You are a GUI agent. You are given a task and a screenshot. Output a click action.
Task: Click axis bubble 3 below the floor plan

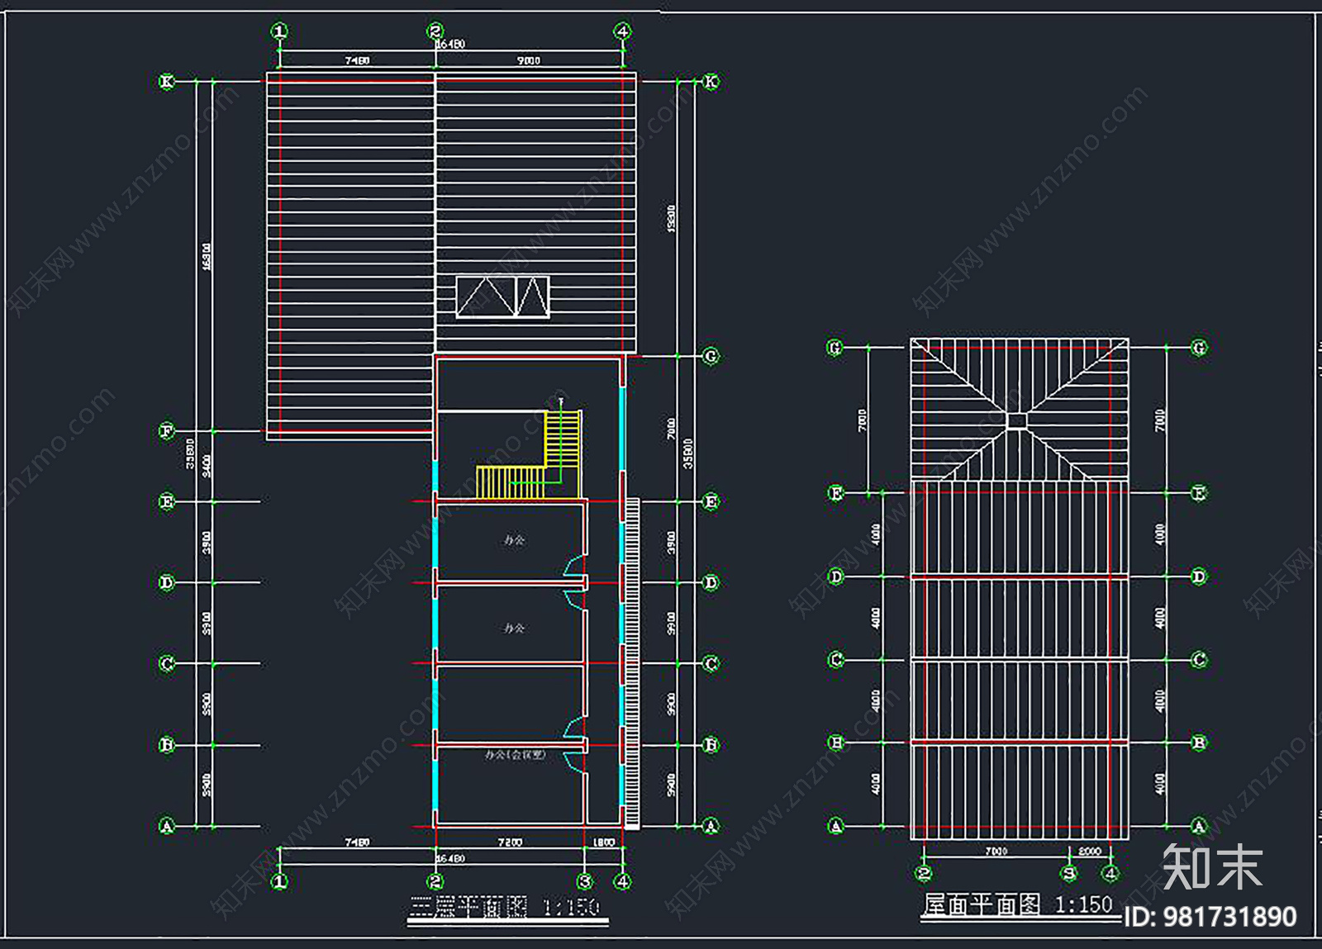tap(585, 881)
